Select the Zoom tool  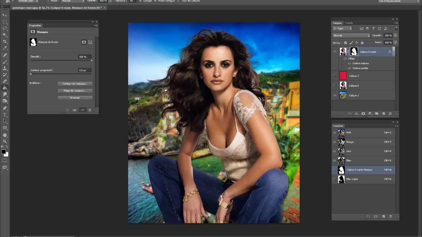[5, 142]
